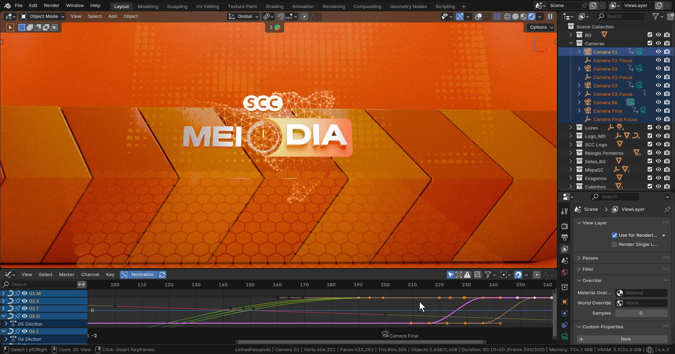Open the World properties tab

click(565, 272)
